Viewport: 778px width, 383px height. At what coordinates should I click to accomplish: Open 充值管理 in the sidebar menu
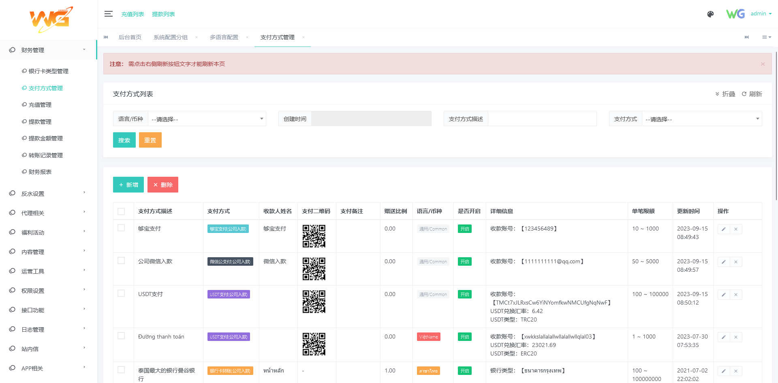point(40,105)
